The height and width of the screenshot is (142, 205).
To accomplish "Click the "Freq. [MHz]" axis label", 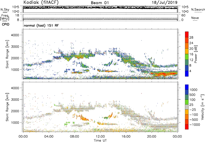I will pyautogui.click(x=5, y=17).
